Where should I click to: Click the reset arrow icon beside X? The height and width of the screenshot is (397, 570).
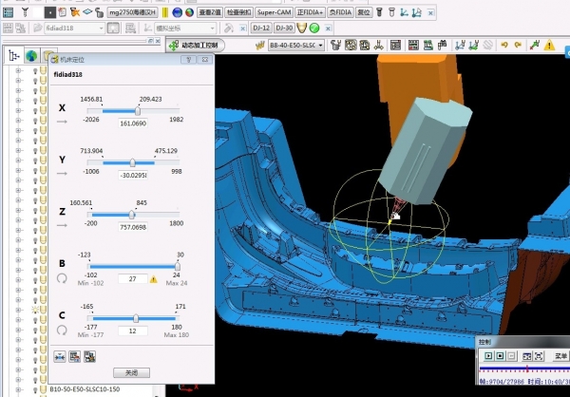point(63,122)
